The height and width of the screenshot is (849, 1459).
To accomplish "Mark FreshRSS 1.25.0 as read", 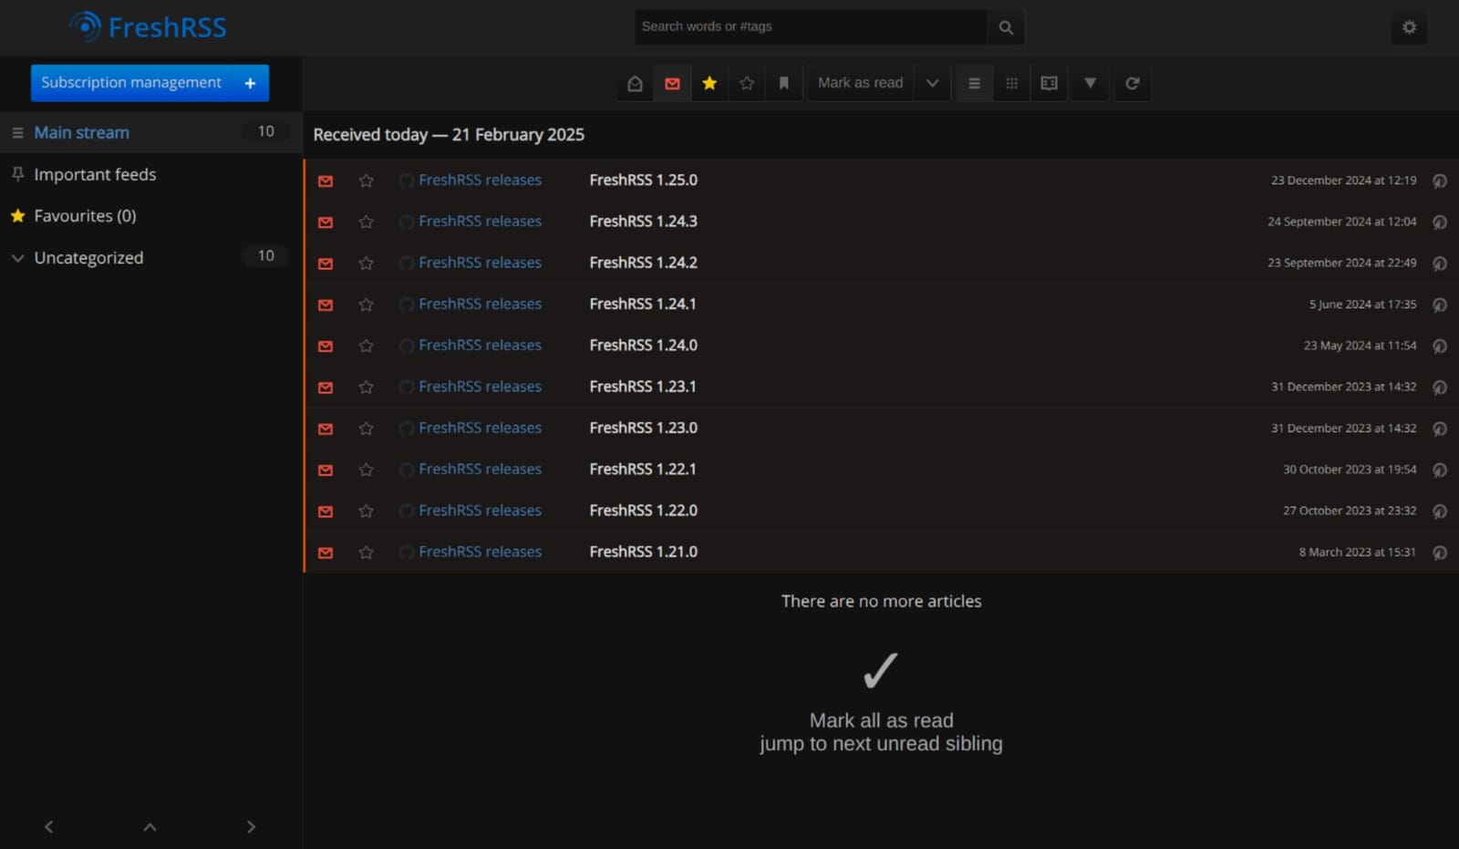I will point(326,181).
